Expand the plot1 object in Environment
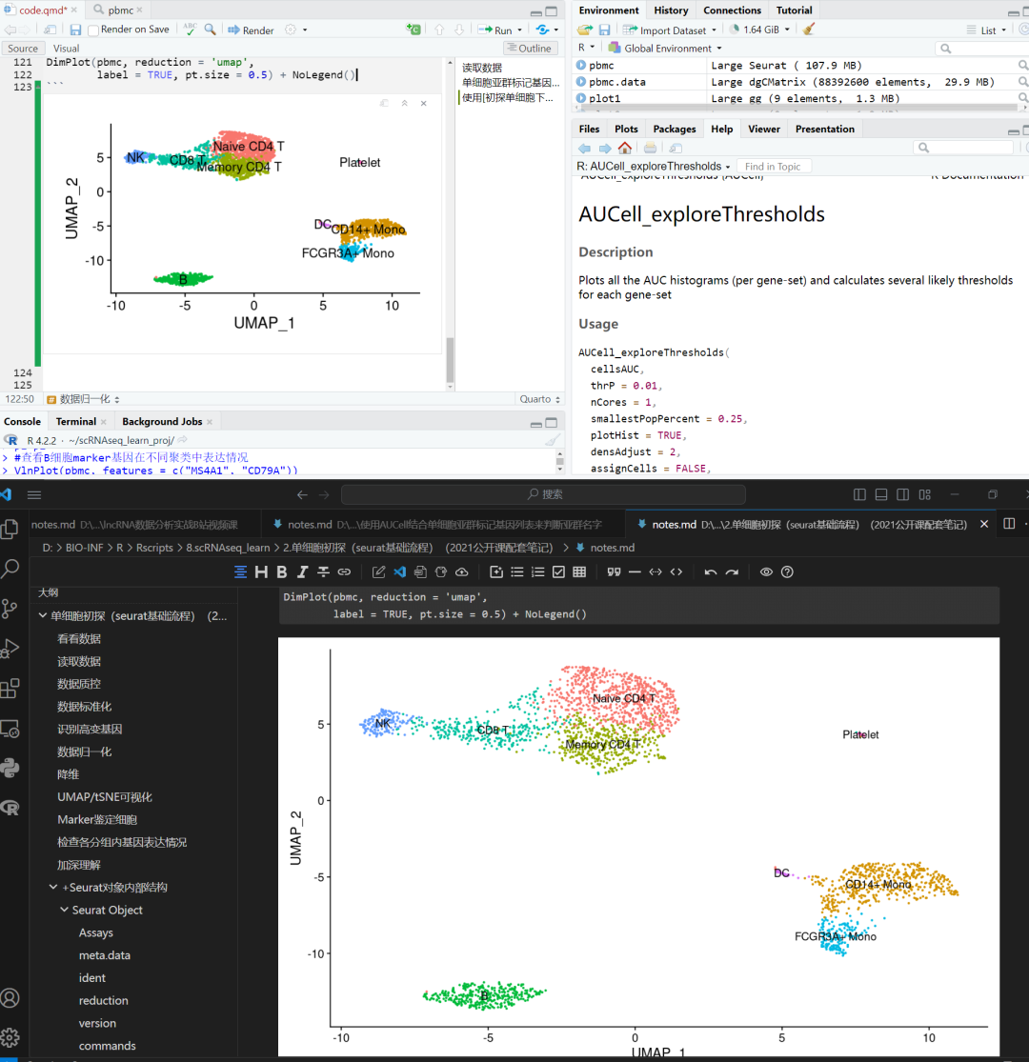 click(x=580, y=97)
